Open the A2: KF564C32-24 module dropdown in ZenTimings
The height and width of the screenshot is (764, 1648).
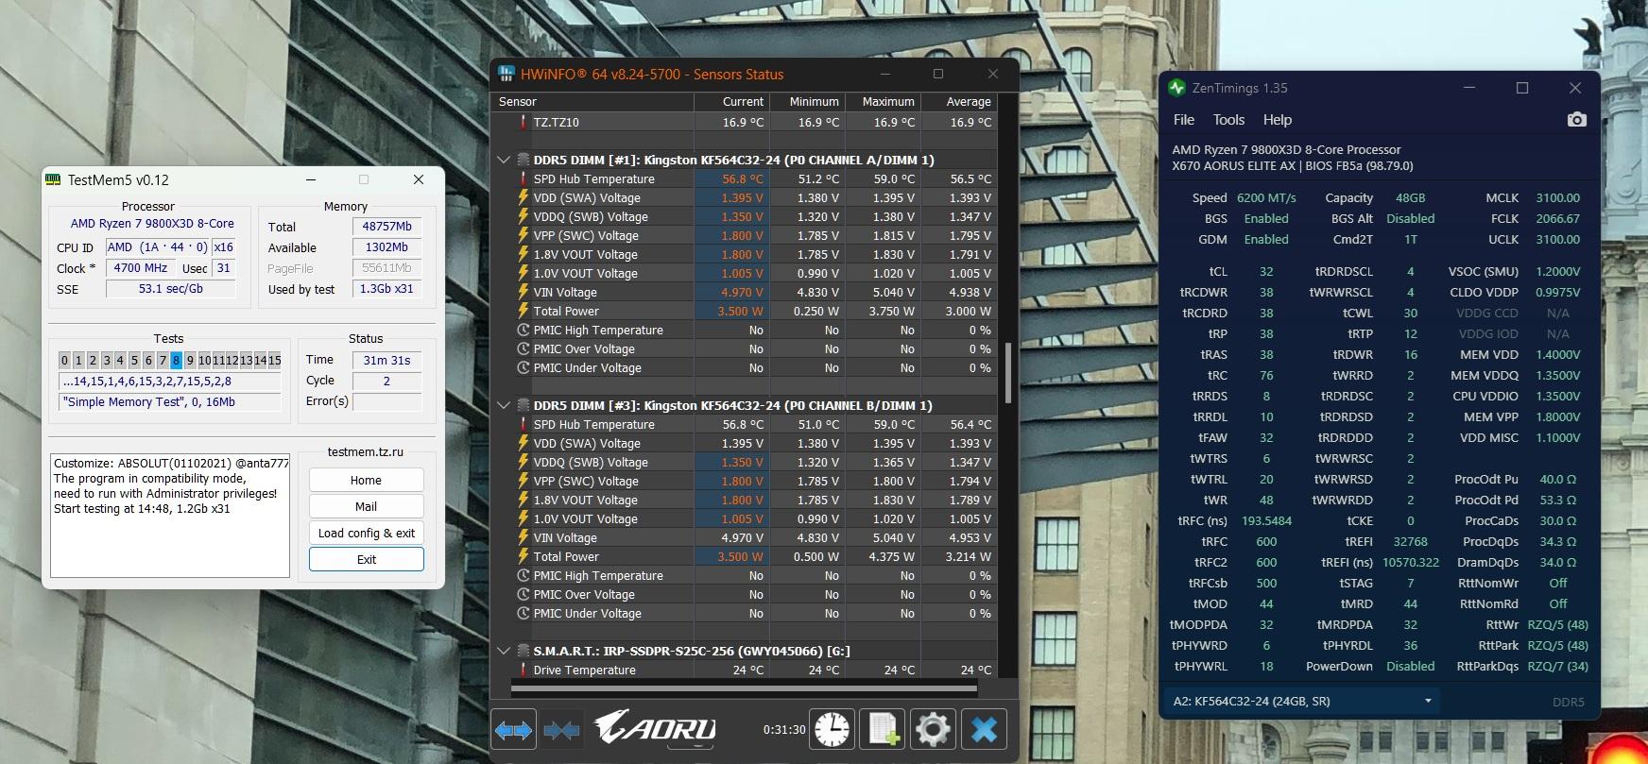tap(1303, 702)
